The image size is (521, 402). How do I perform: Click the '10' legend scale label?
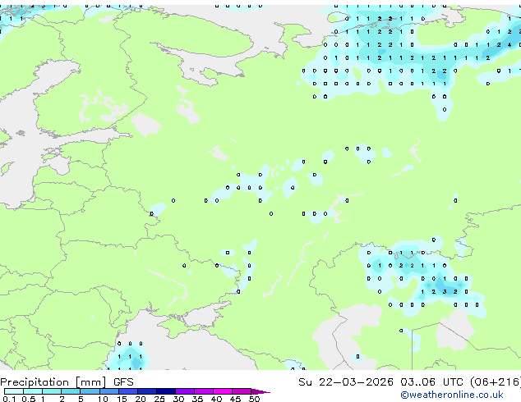click(x=103, y=399)
